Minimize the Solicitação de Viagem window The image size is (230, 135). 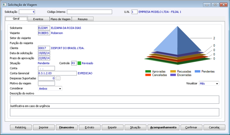tap(207, 5)
